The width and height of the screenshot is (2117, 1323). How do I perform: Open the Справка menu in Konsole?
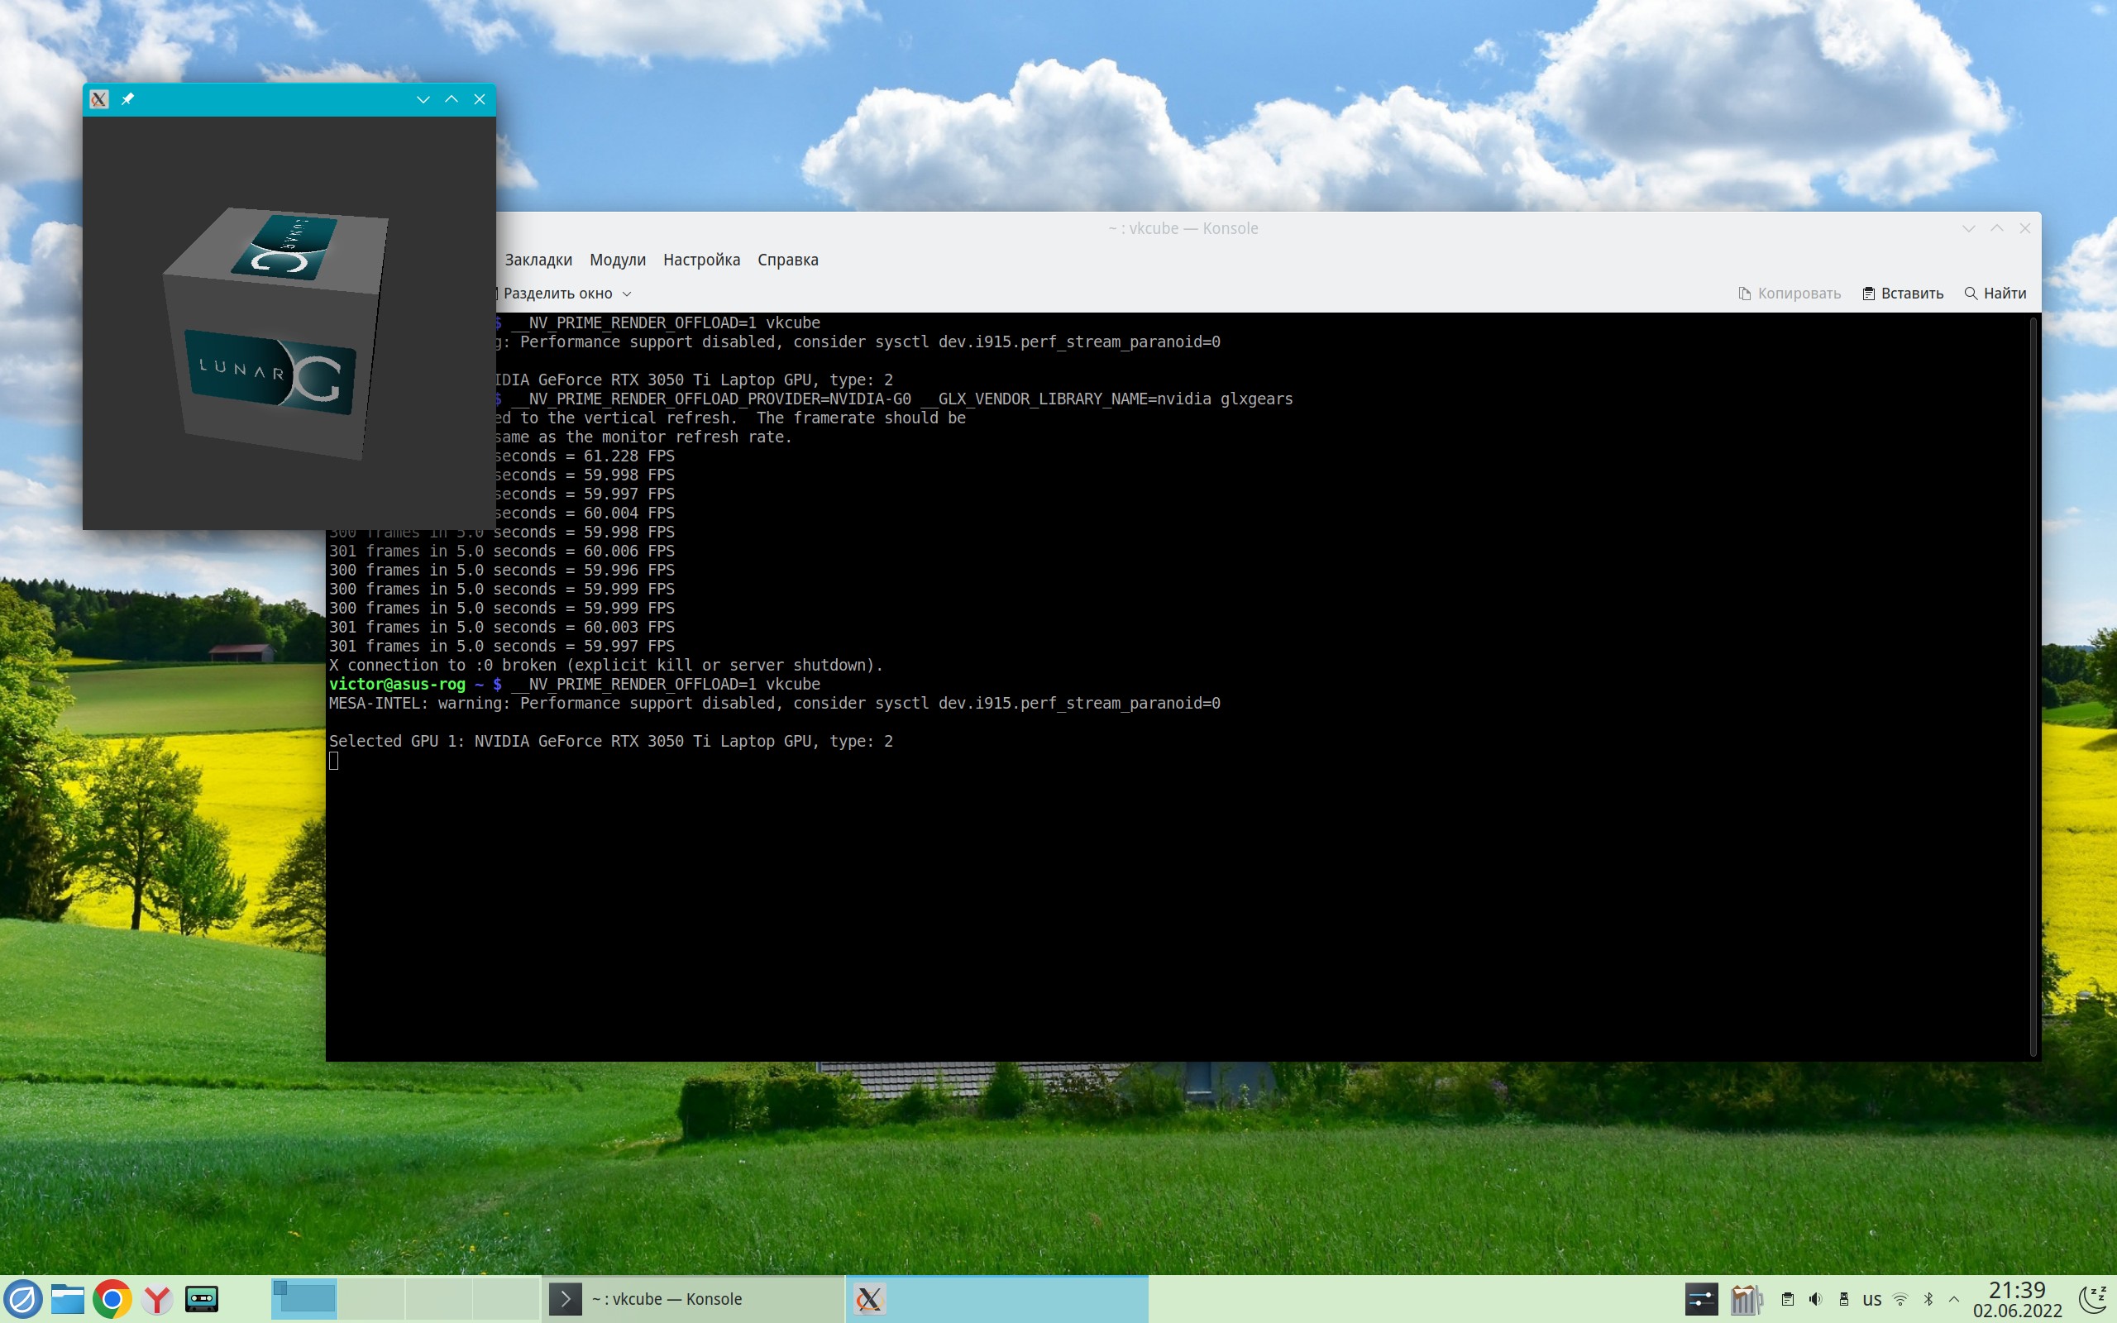click(787, 260)
